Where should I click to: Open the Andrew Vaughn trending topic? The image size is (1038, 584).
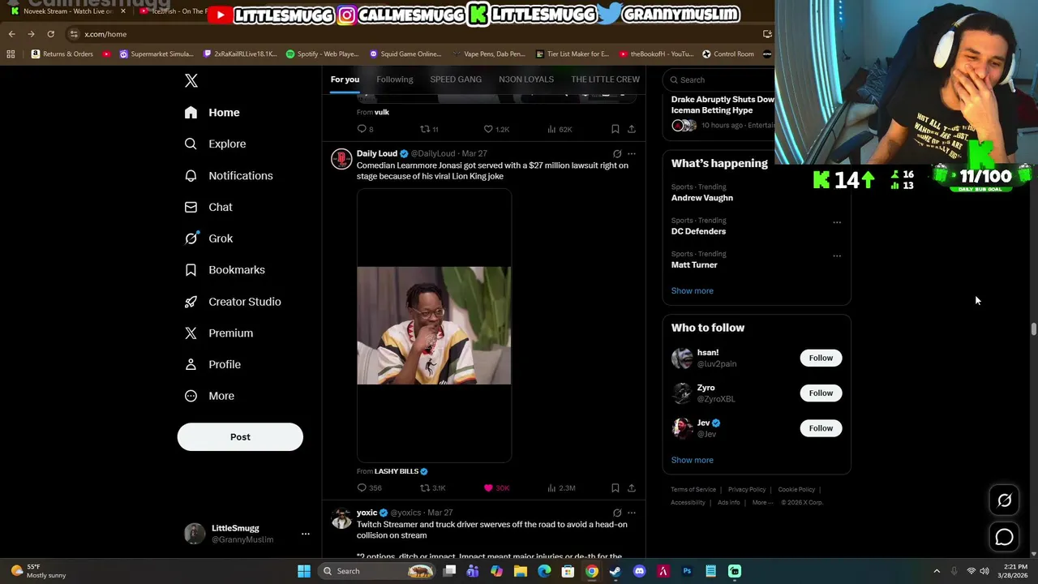[702, 198]
